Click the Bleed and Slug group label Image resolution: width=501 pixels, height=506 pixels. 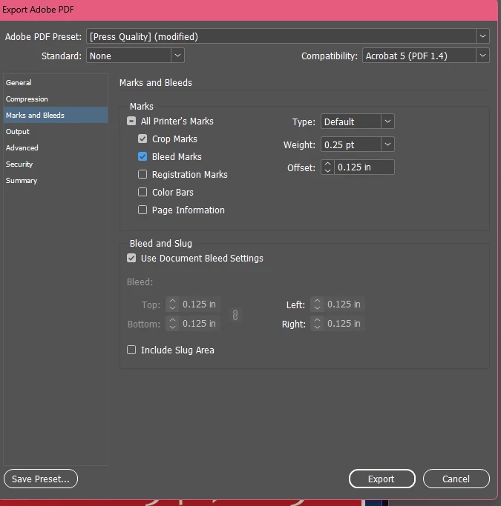[161, 243]
